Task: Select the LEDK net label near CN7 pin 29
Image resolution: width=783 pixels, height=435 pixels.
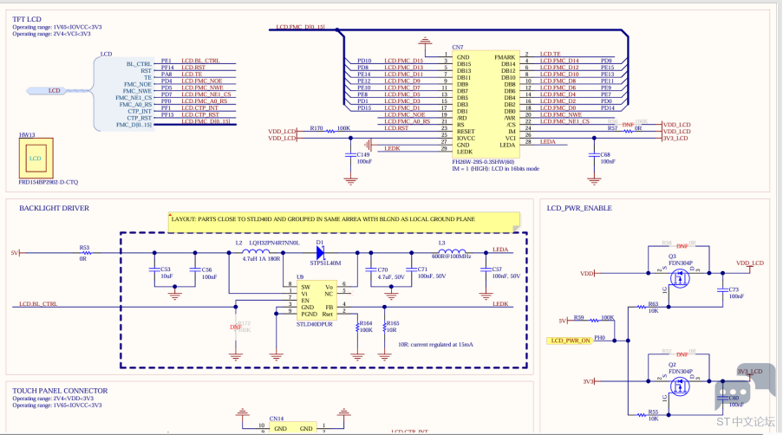Action: pos(392,148)
